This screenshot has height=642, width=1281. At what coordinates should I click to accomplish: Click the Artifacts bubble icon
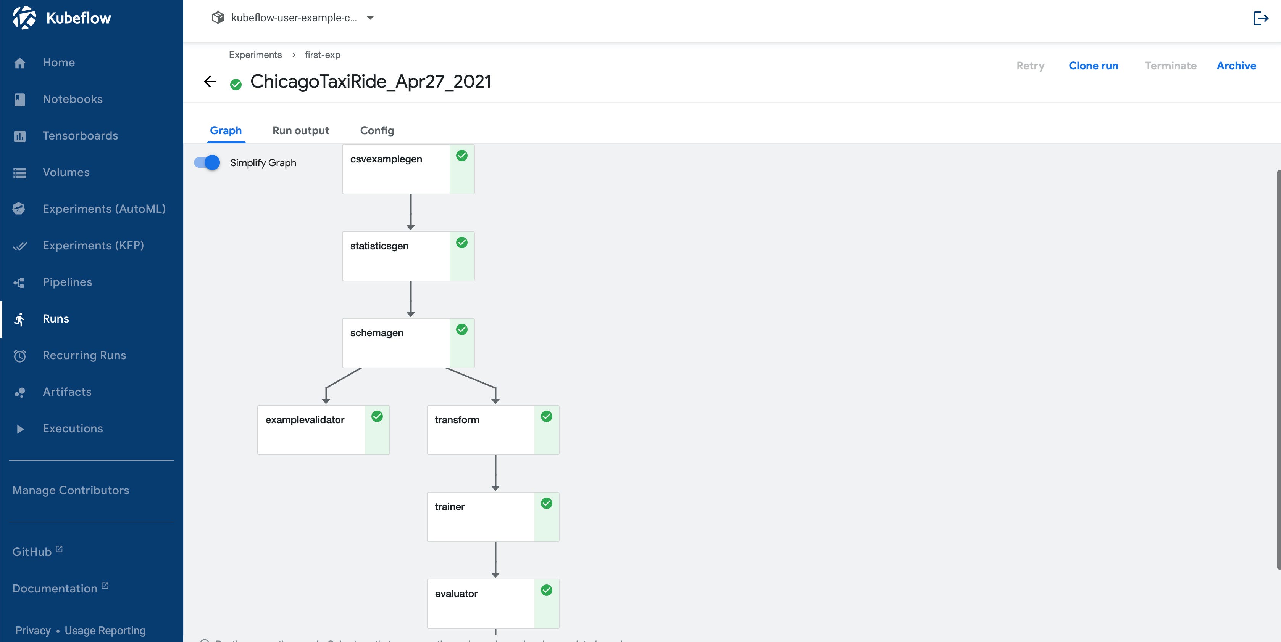click(x=20, y=392)
